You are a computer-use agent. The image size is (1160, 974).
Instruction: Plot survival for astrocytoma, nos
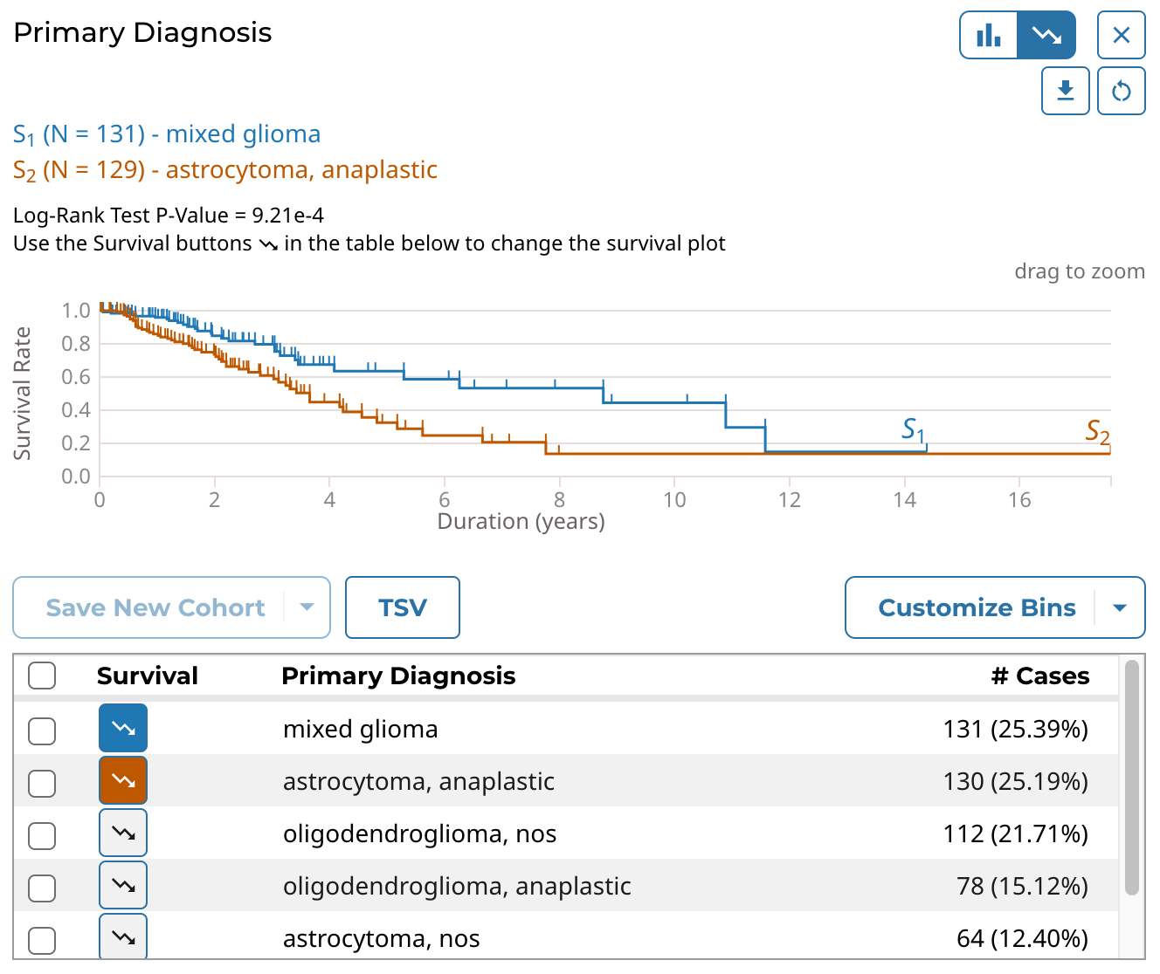pyautogui.click(x=123, y=937)
